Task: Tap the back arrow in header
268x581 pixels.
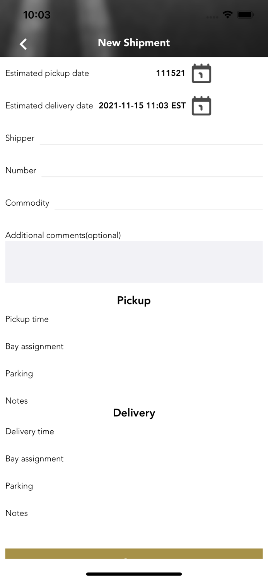Action: [x=24, y=44]
